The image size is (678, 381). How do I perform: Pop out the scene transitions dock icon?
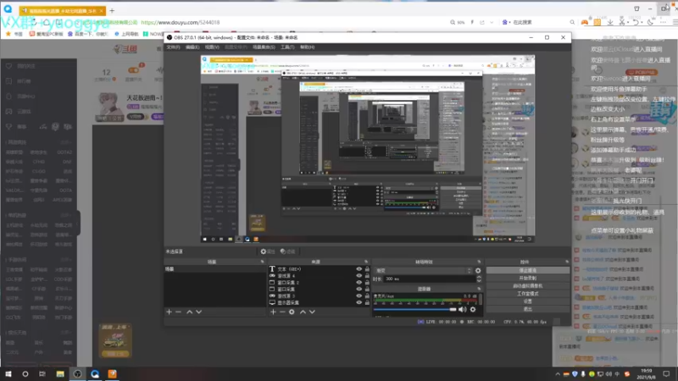479,262
